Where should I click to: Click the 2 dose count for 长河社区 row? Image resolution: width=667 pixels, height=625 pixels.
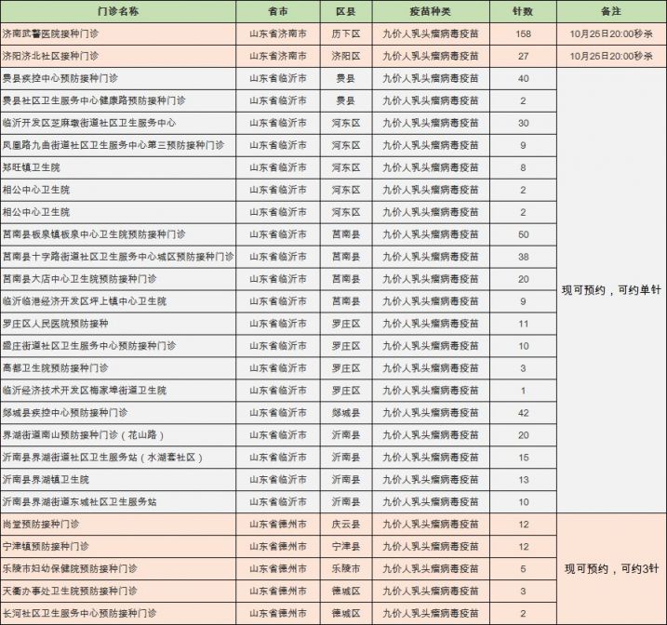coord(523,614)
